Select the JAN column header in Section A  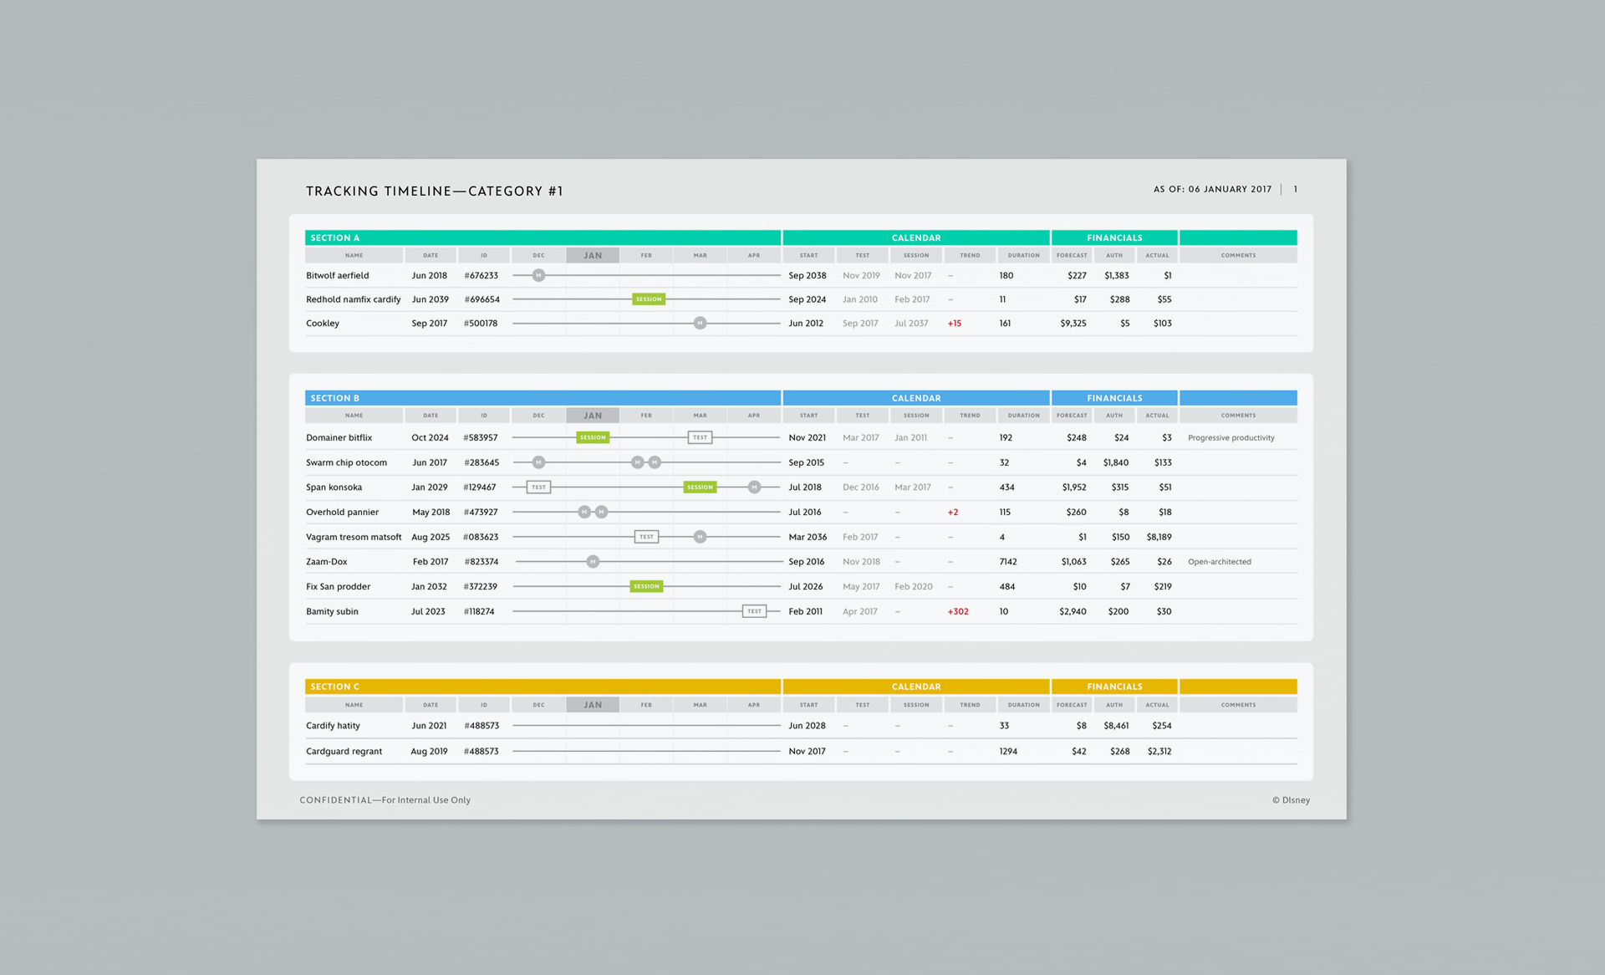click(x=593, y=255)
